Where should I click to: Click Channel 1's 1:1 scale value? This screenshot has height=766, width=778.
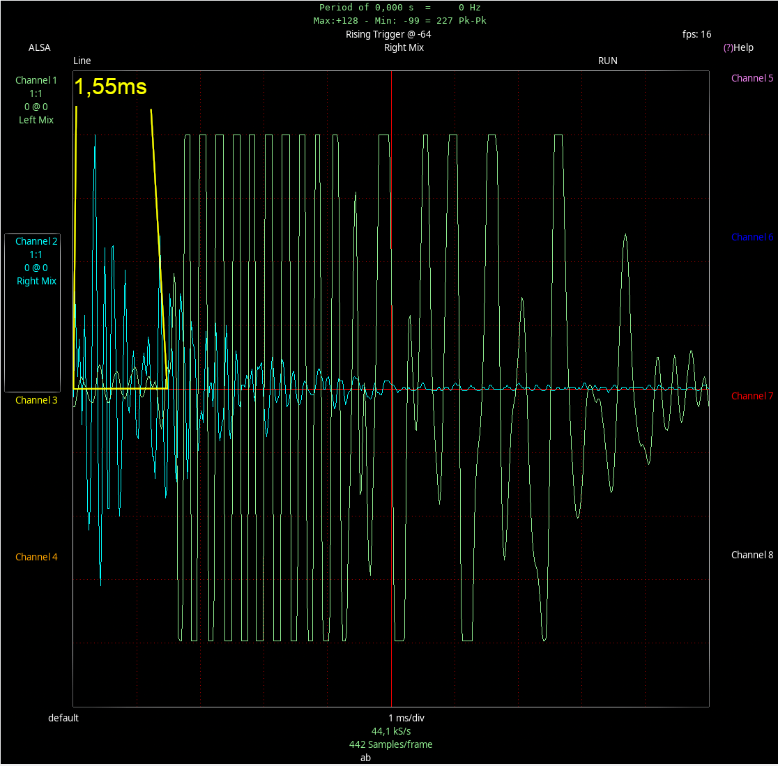point(36,93)
